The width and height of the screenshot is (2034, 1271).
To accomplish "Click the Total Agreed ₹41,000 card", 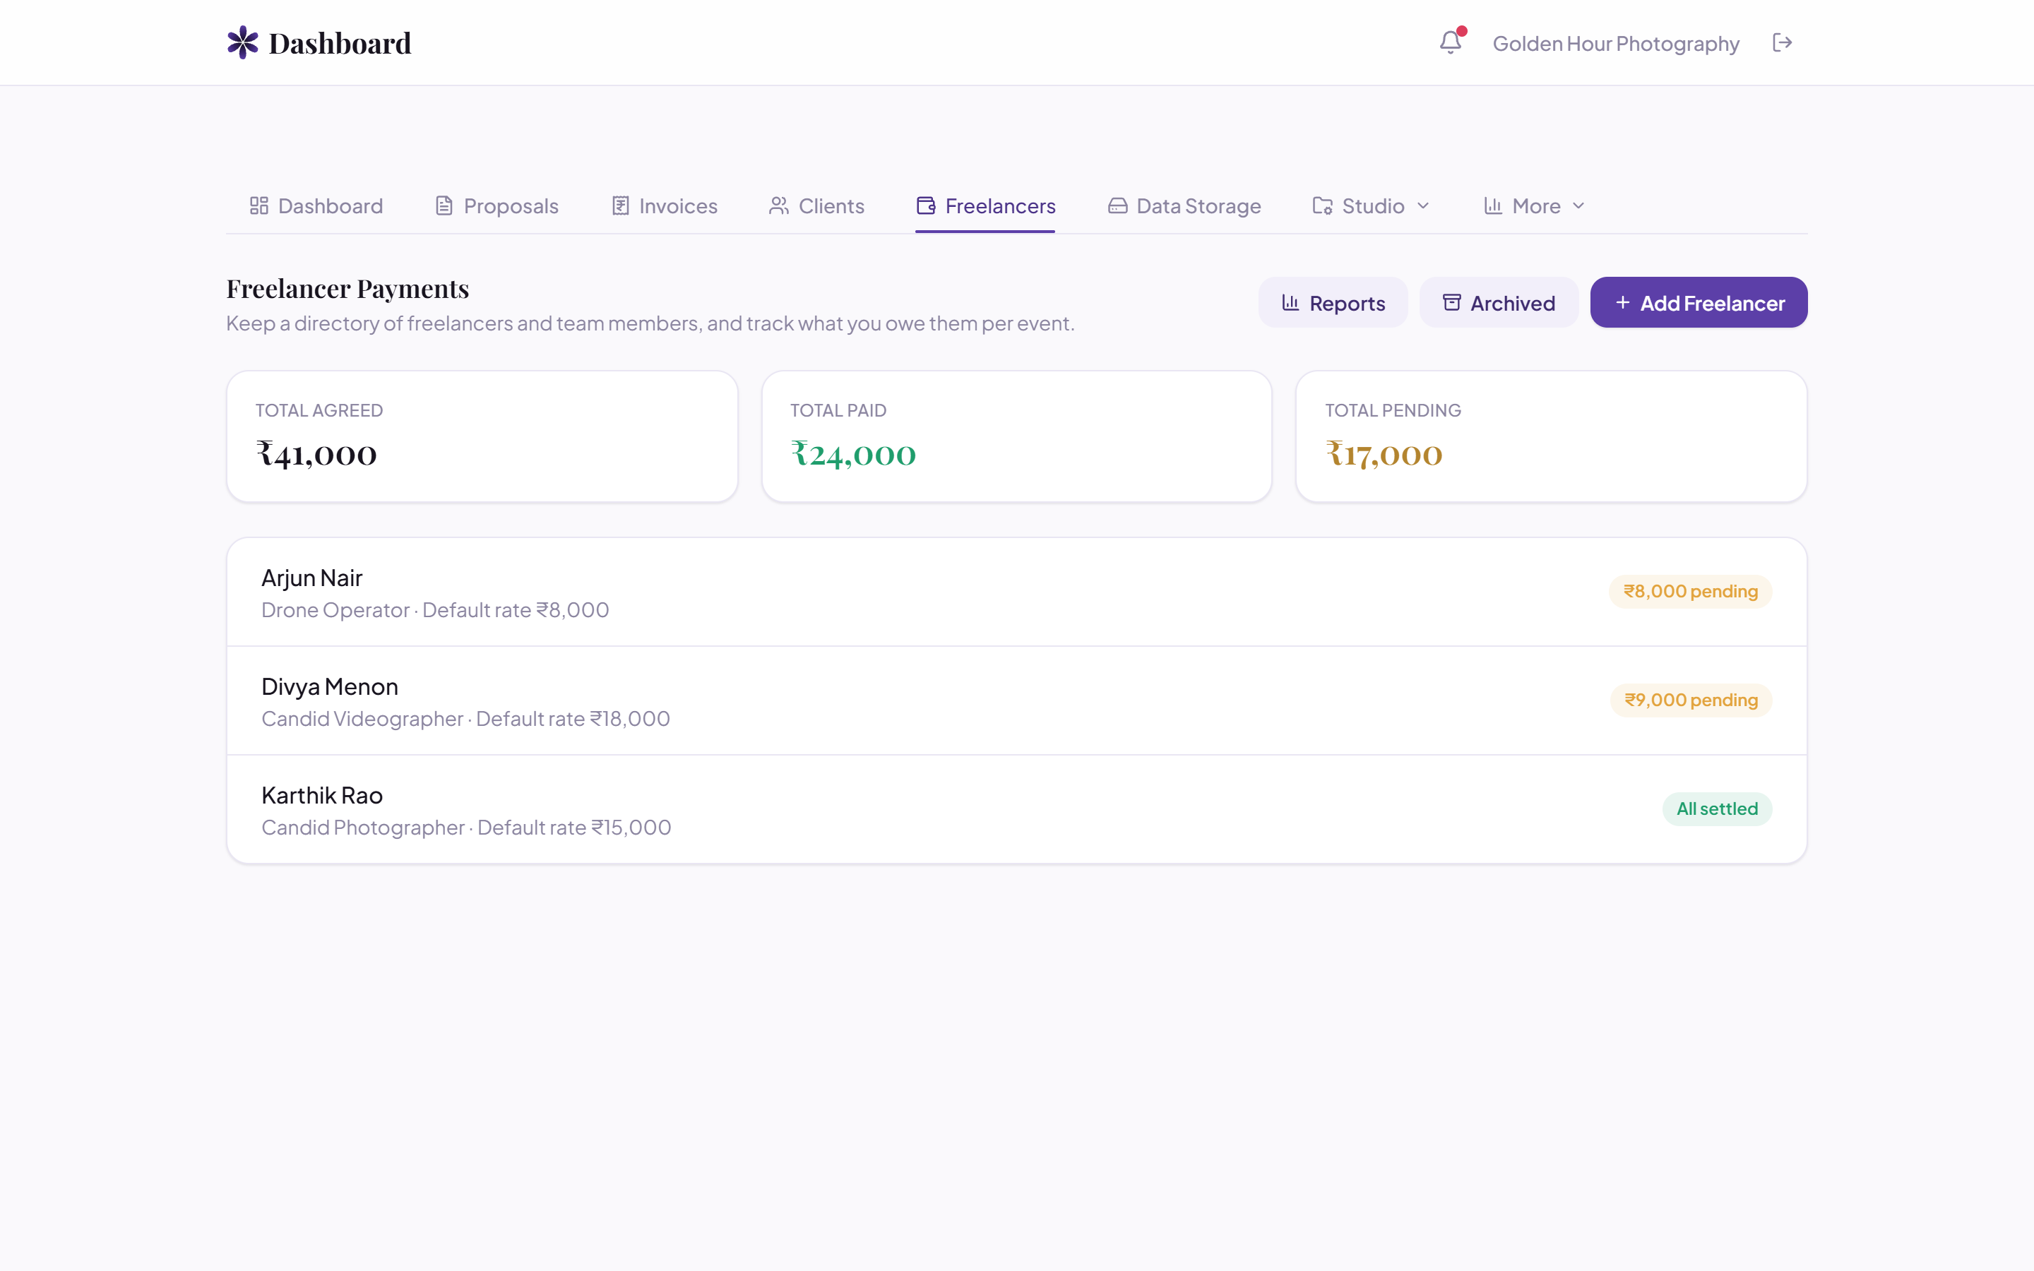I will pos(482,436).
